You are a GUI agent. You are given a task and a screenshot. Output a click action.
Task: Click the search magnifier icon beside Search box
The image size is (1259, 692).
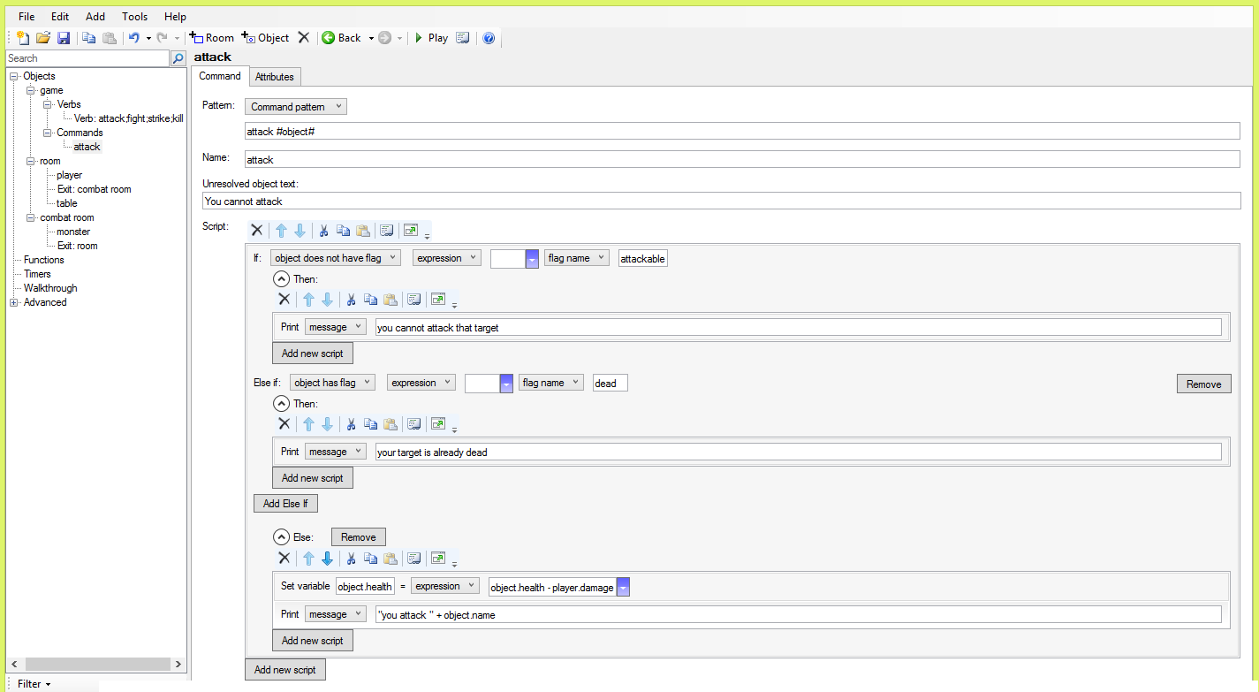(178, 58)
